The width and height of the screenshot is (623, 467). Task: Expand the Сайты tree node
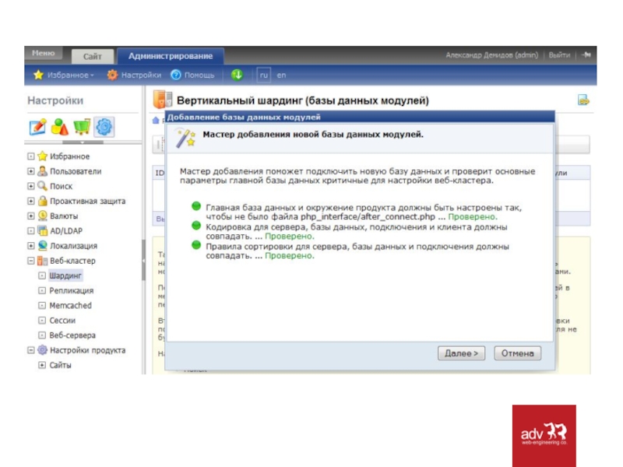click(42, 365)
